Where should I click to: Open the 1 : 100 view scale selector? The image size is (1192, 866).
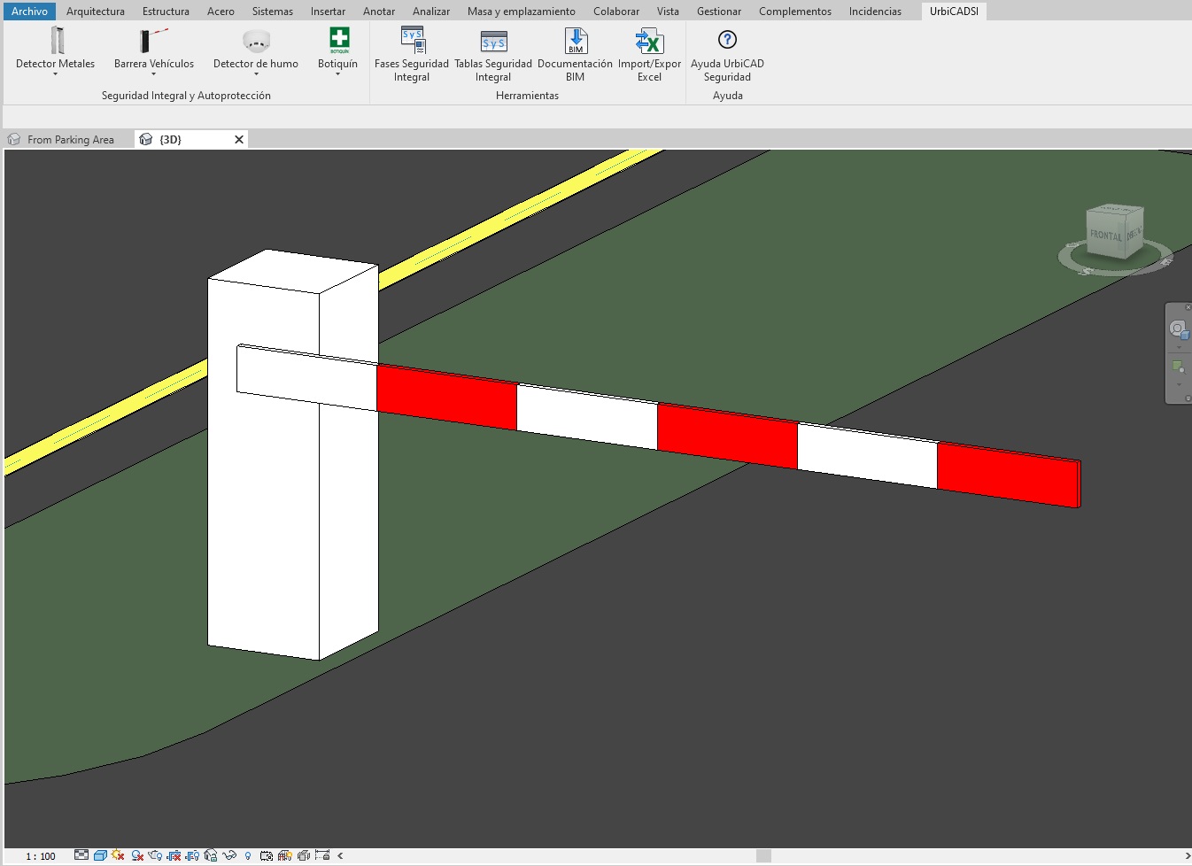(41, 856)
